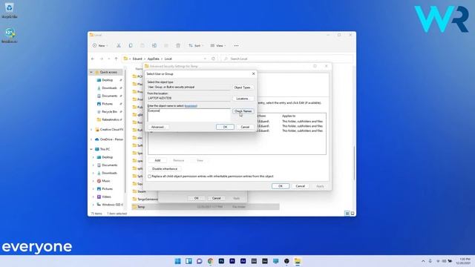This screenshot has height=267, width=475.
Task: Collapse the This PC tree node
Action: tap(91, 149)
